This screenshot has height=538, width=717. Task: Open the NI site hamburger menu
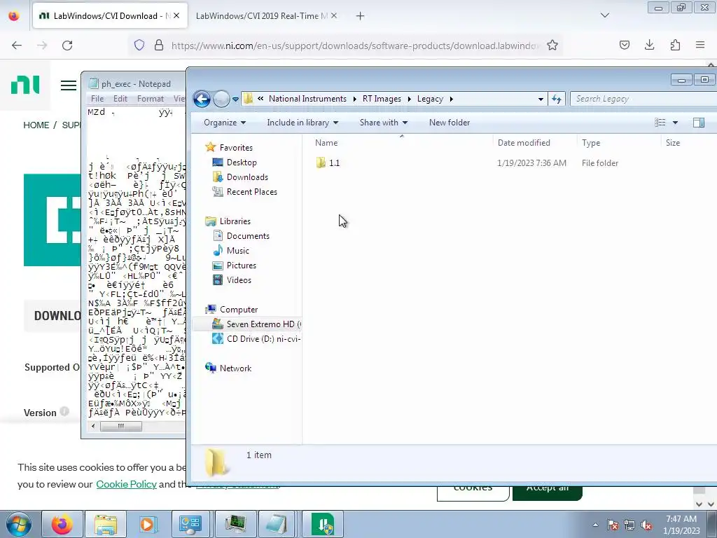(69, 85)
